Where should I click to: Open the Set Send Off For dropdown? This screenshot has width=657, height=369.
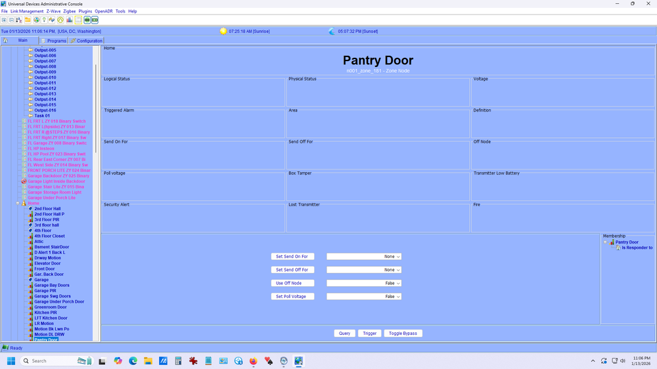point(364,270)
